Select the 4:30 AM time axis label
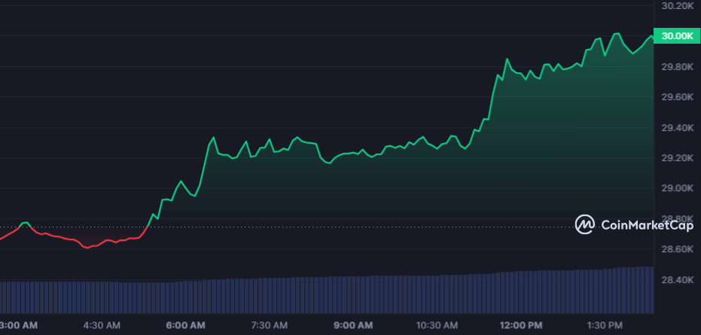The image size is (701, 335). tap(102, 325)
